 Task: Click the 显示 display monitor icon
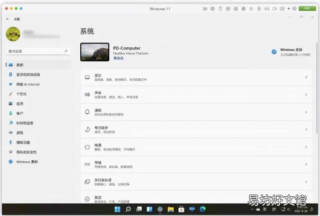click(x=87, y=77)
